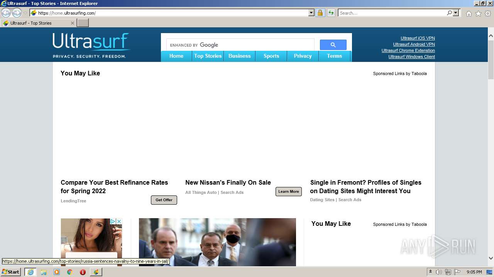Expand the address bar autocomplete dropdown
Viewport: 494px width, 277px height.
pos(311,13)
